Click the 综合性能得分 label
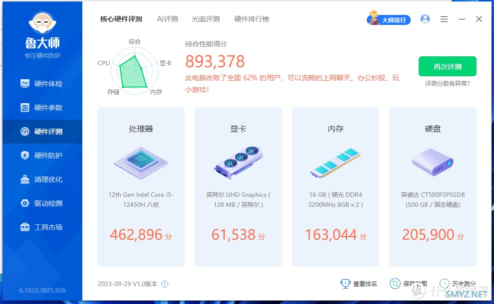 click(206, 44)
